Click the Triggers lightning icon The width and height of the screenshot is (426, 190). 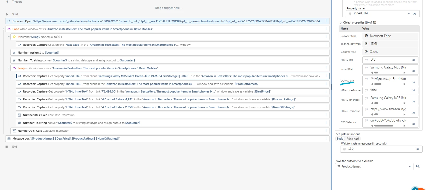[x=7, y=2]
